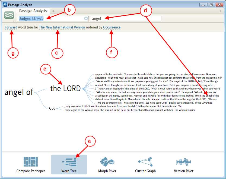Open the Passage Analysis panel menu icon
Image resolution: width=226 pixels, height=179 pixels.
(9, 15)
